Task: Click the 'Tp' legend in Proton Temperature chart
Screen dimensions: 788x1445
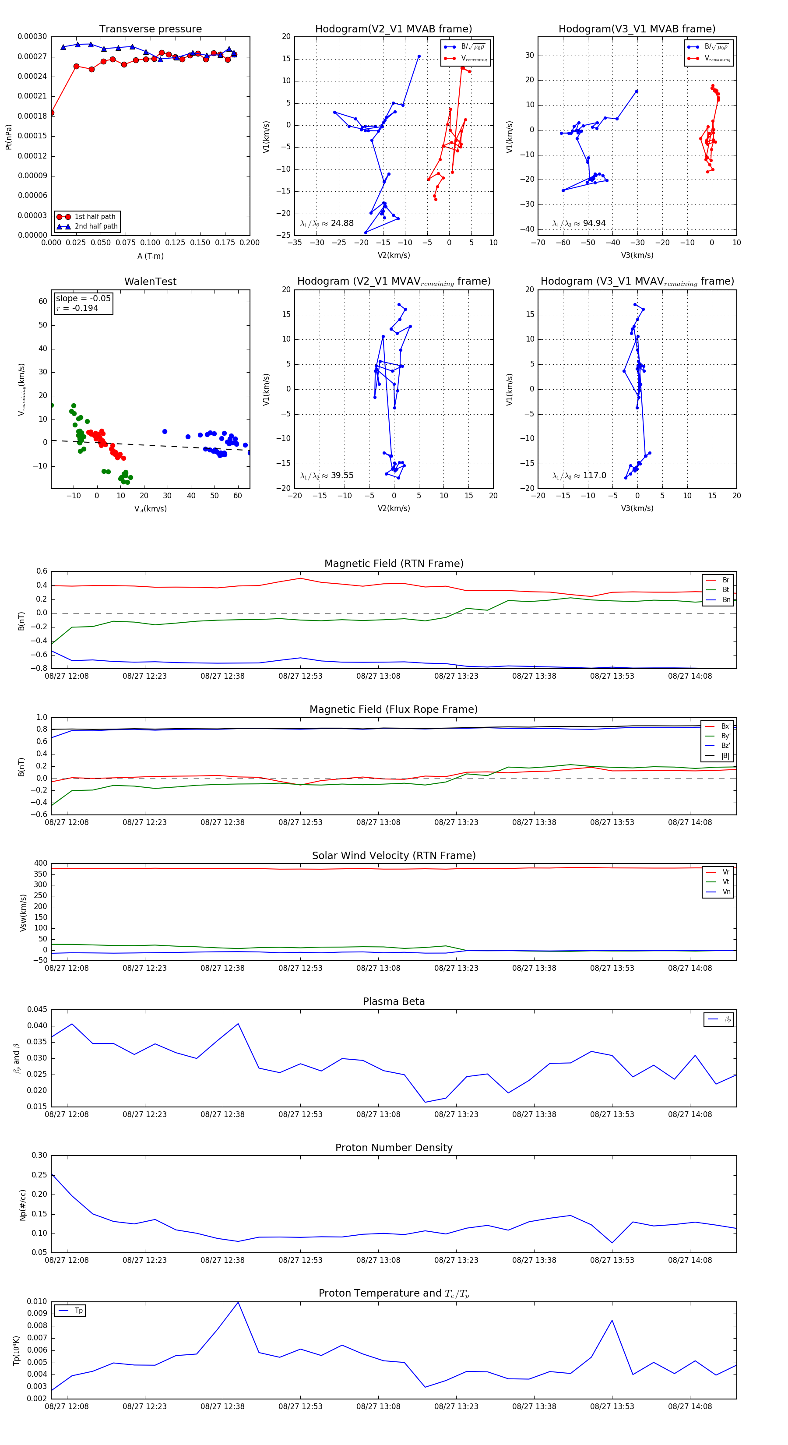Action: tap(70, 1311)
